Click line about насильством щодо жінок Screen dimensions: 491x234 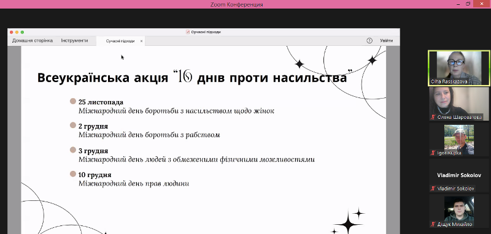tap(176, 111)
